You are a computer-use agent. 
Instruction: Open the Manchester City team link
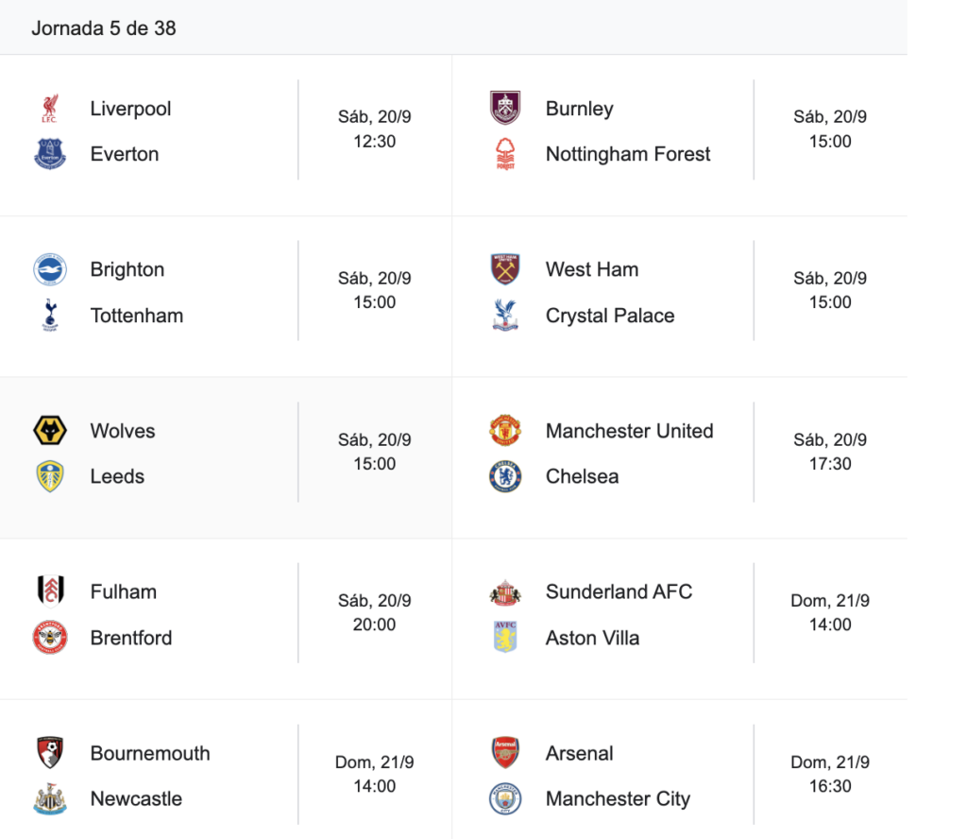[x=618, y=799]
